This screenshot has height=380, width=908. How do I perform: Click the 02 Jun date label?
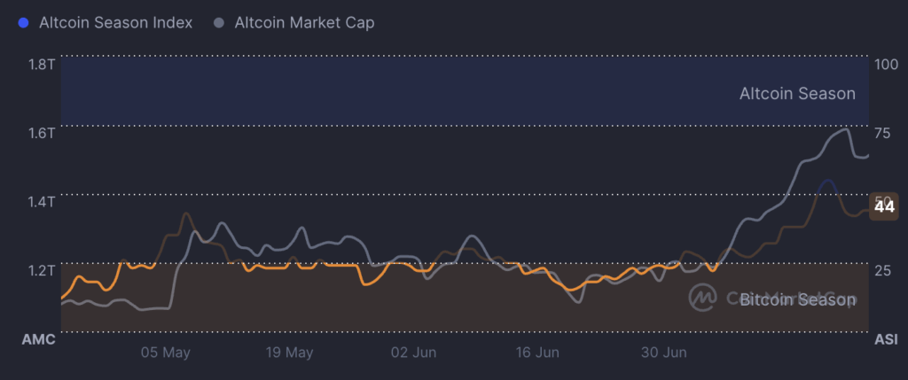pos(414,353)
